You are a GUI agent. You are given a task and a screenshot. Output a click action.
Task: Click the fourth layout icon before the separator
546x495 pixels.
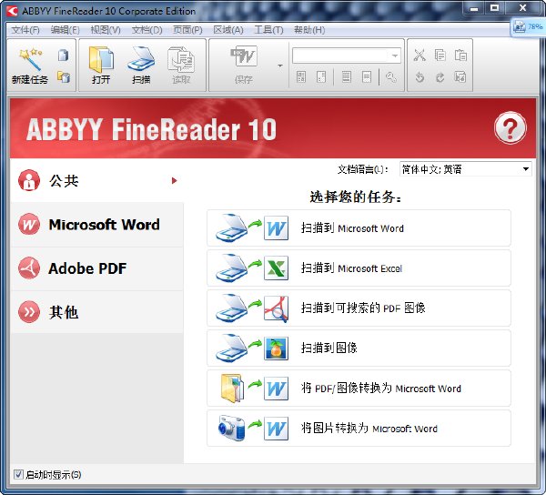(x=367, y=76)
